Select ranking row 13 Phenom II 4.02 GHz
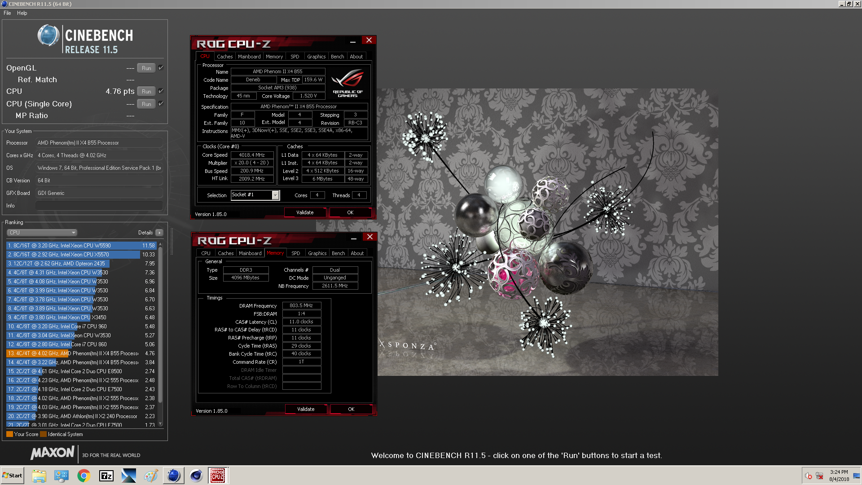This screenshot has width=862, height=485. [x=81, y=353]
